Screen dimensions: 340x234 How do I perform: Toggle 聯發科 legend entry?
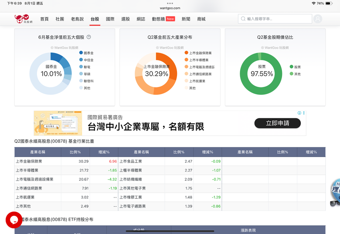[x=86, y=81]
